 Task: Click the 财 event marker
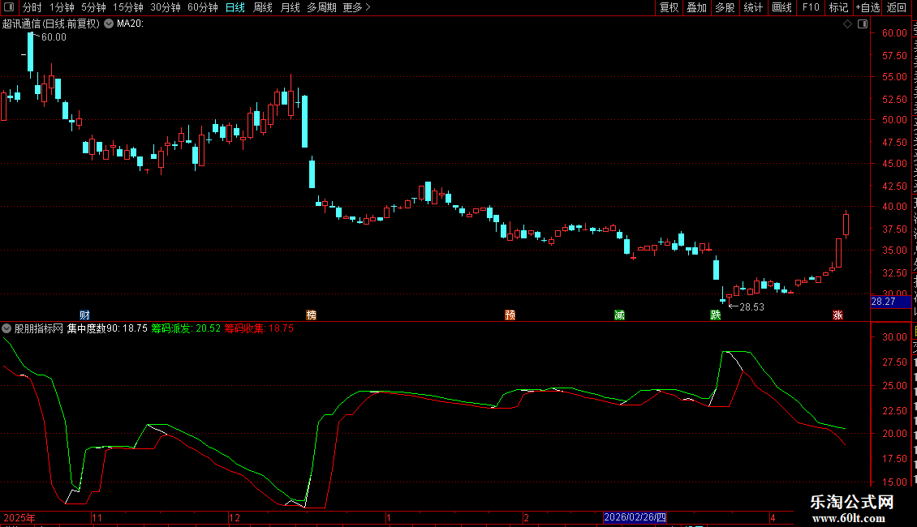pyautogui.click(x=84, y=315)
